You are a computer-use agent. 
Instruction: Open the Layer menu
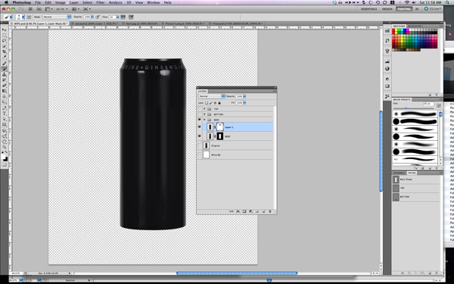pyautogui.click(x=74, y=2)
